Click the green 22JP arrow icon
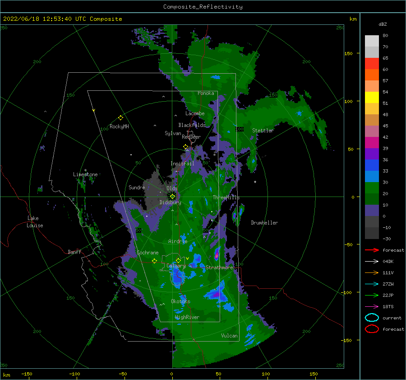Screen dimensions: 406x380 372,295
